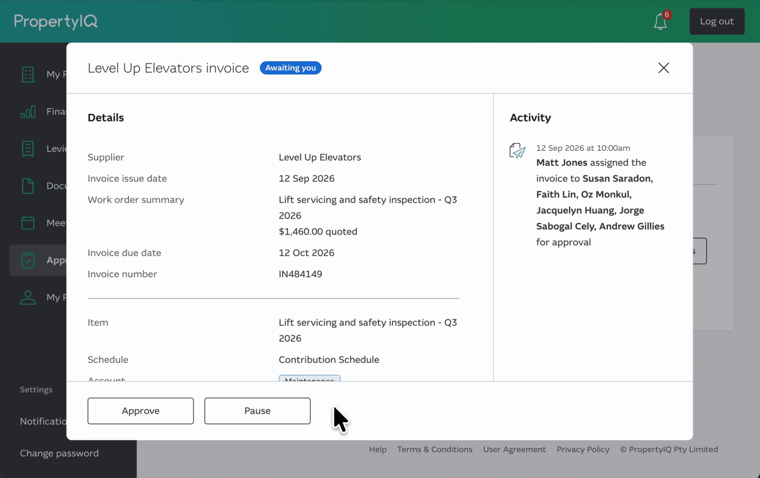This screenshot has height=478, width=760.
Task: Open the My Profile person icon
Action: point(28,297)
